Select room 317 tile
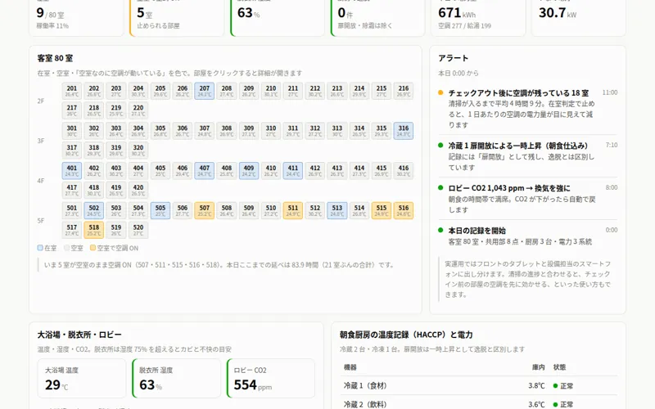 (x=72, y=151)
